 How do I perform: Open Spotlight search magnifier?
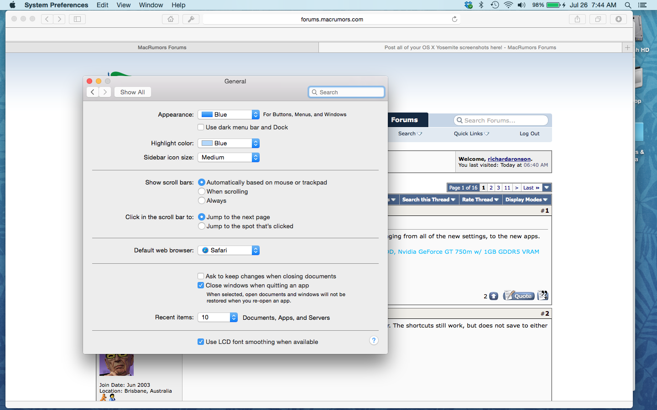(x=628, y=5)
